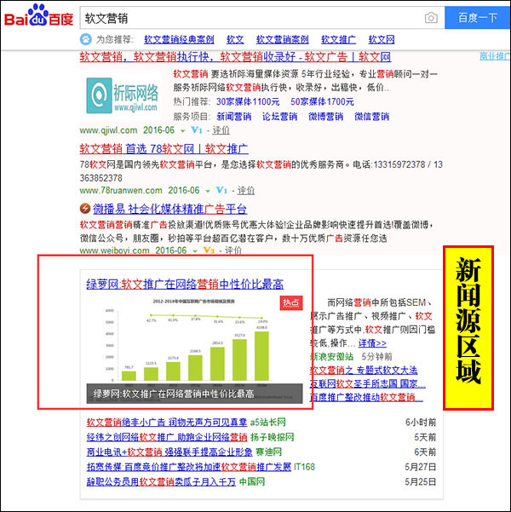
Task: Click the orange lightning icon beside 微播易
Action: coord(85,209)
